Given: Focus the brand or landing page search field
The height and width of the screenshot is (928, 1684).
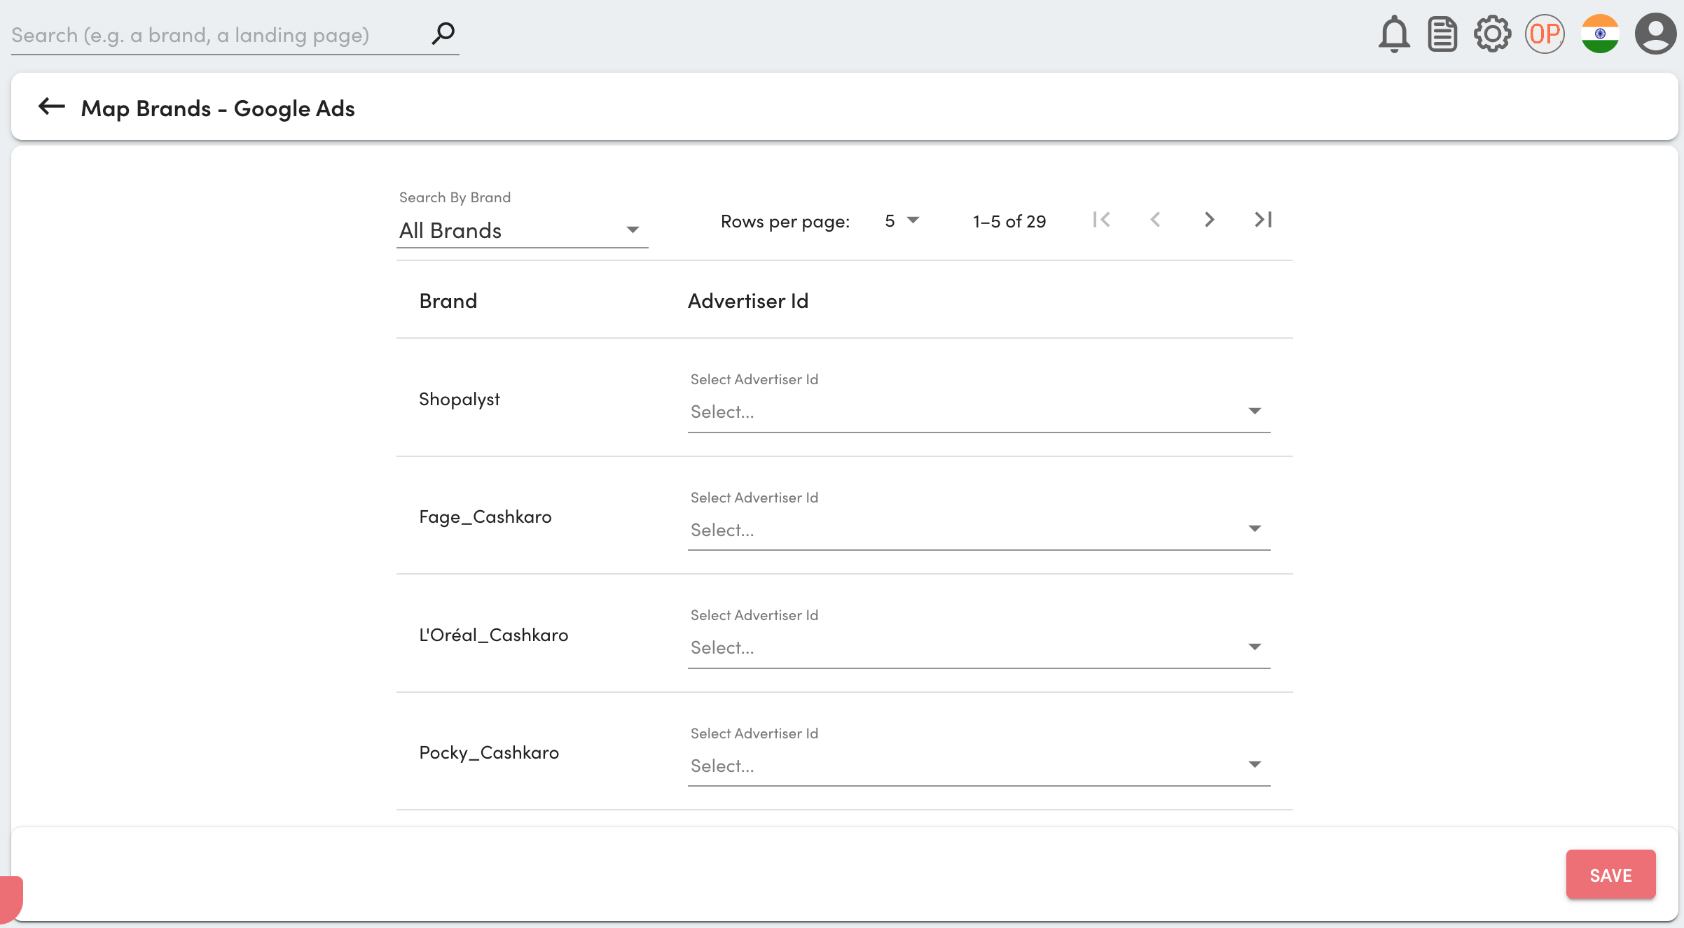Looking at the screenshot, I should coord(217,35).
